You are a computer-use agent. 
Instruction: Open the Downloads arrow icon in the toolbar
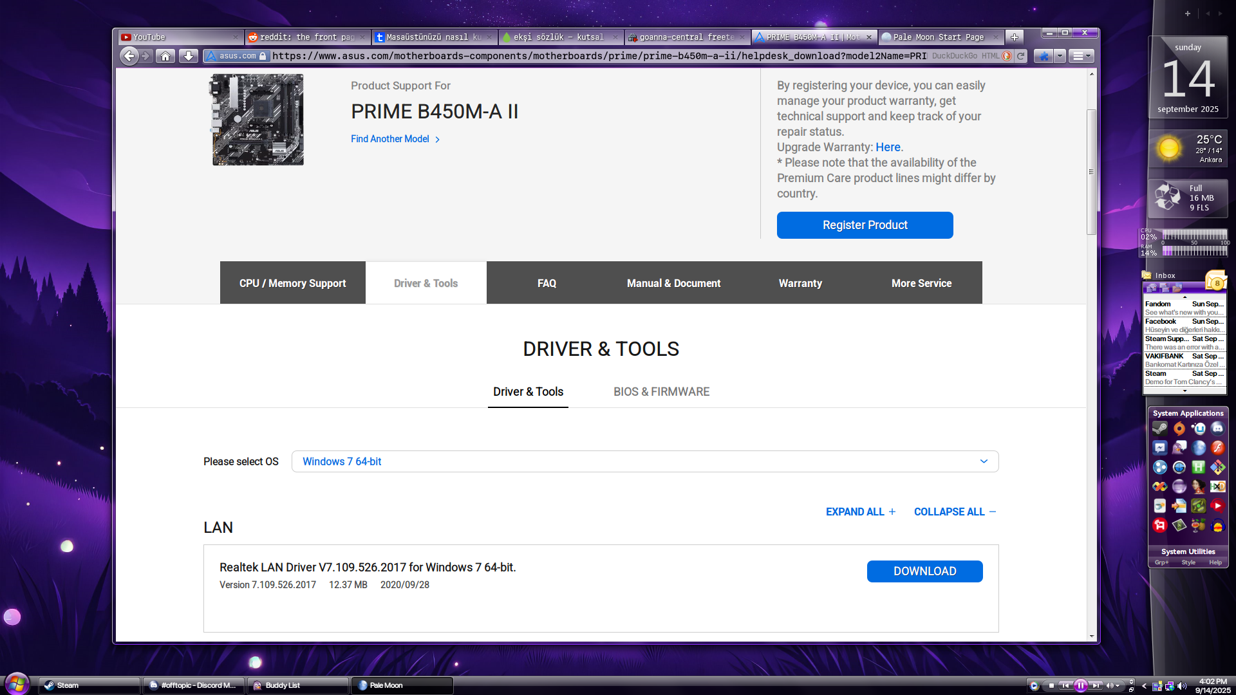pyautogui.click(x=188, y=56)
